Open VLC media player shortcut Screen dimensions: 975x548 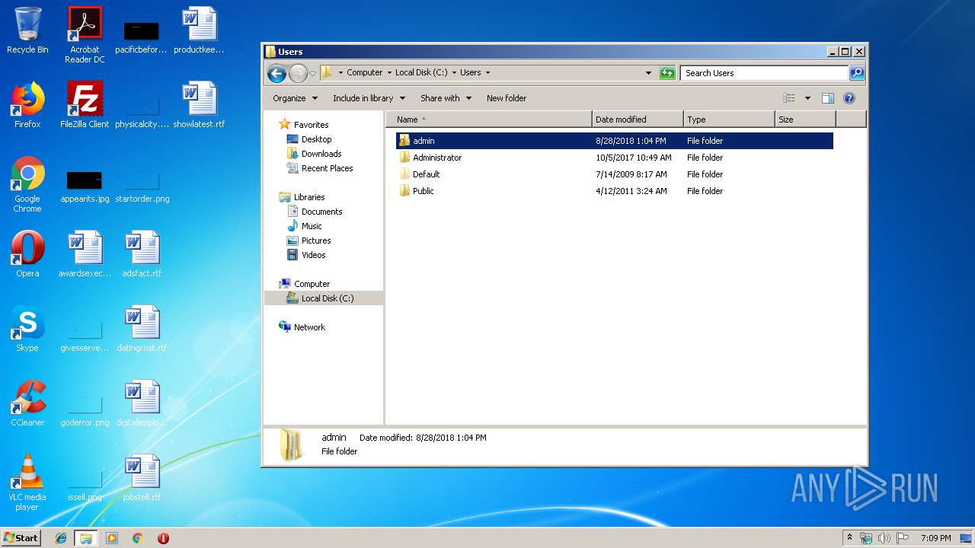pyautogui.click(x=27, y=483)
